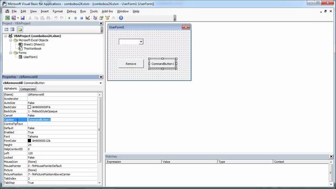
Task: Click the Insert UserForm toolbar icon
Action: point(14,18)
